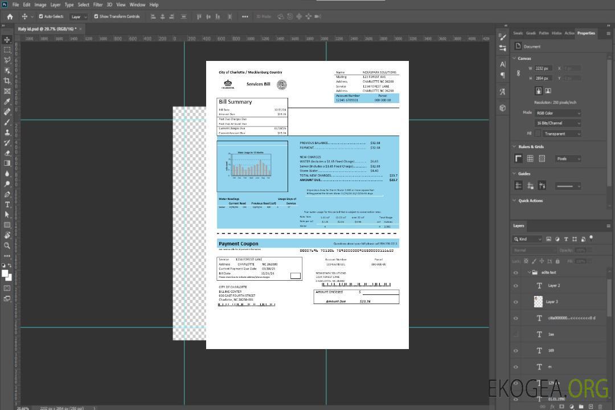The image size is (615, 410).
Task: Disable Show Transform Controls checkbox
Action: tap(96, 17)
